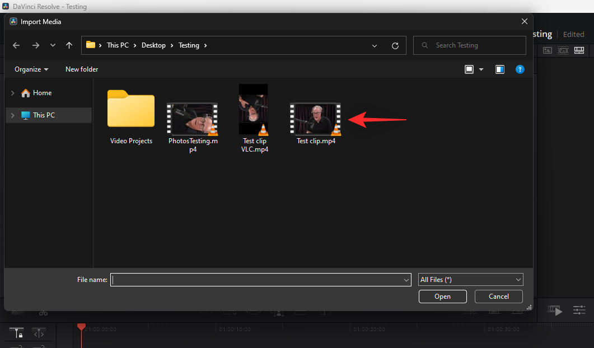The image size is (594, 348).
Task: Switch DaVinci viewer to Source Tape mode
Action: tap(563, 50)
